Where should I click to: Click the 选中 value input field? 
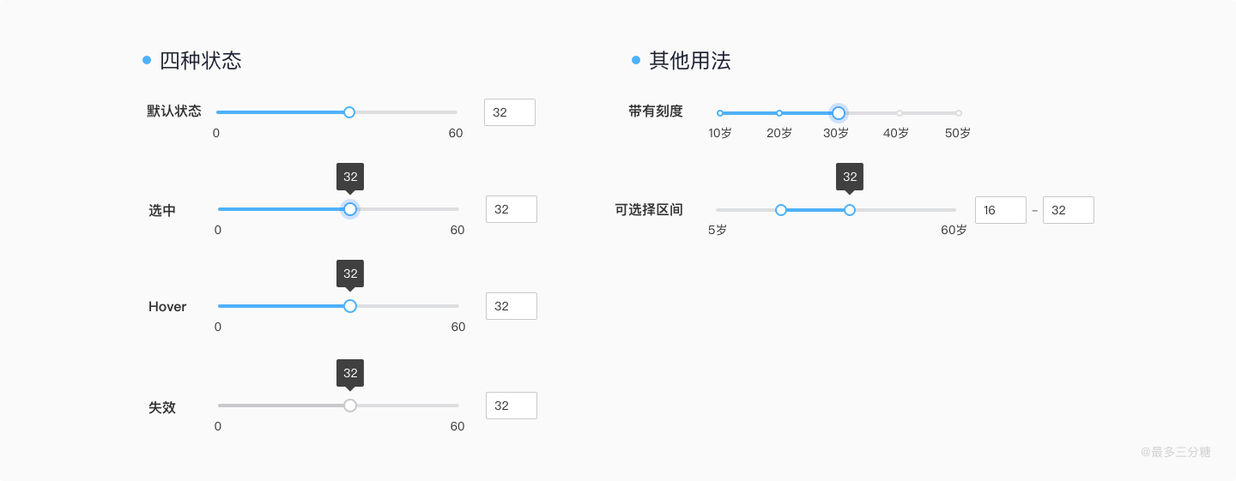pyautogui.click(x=512, y=209)
